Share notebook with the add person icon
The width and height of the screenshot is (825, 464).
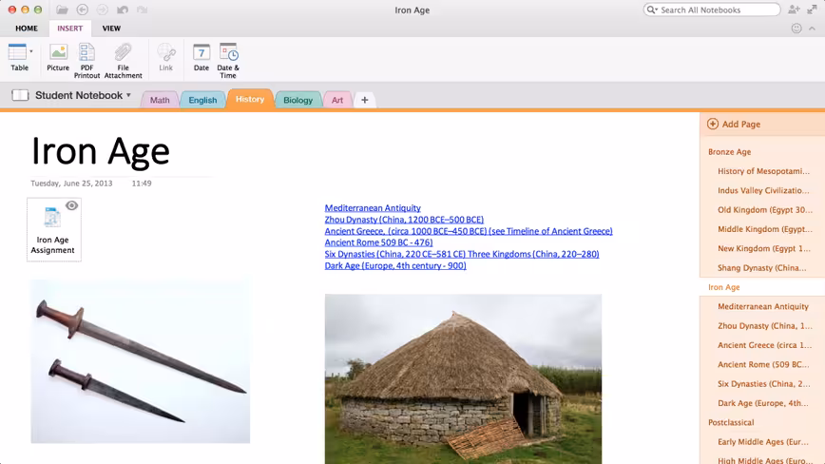click(794, 10)
